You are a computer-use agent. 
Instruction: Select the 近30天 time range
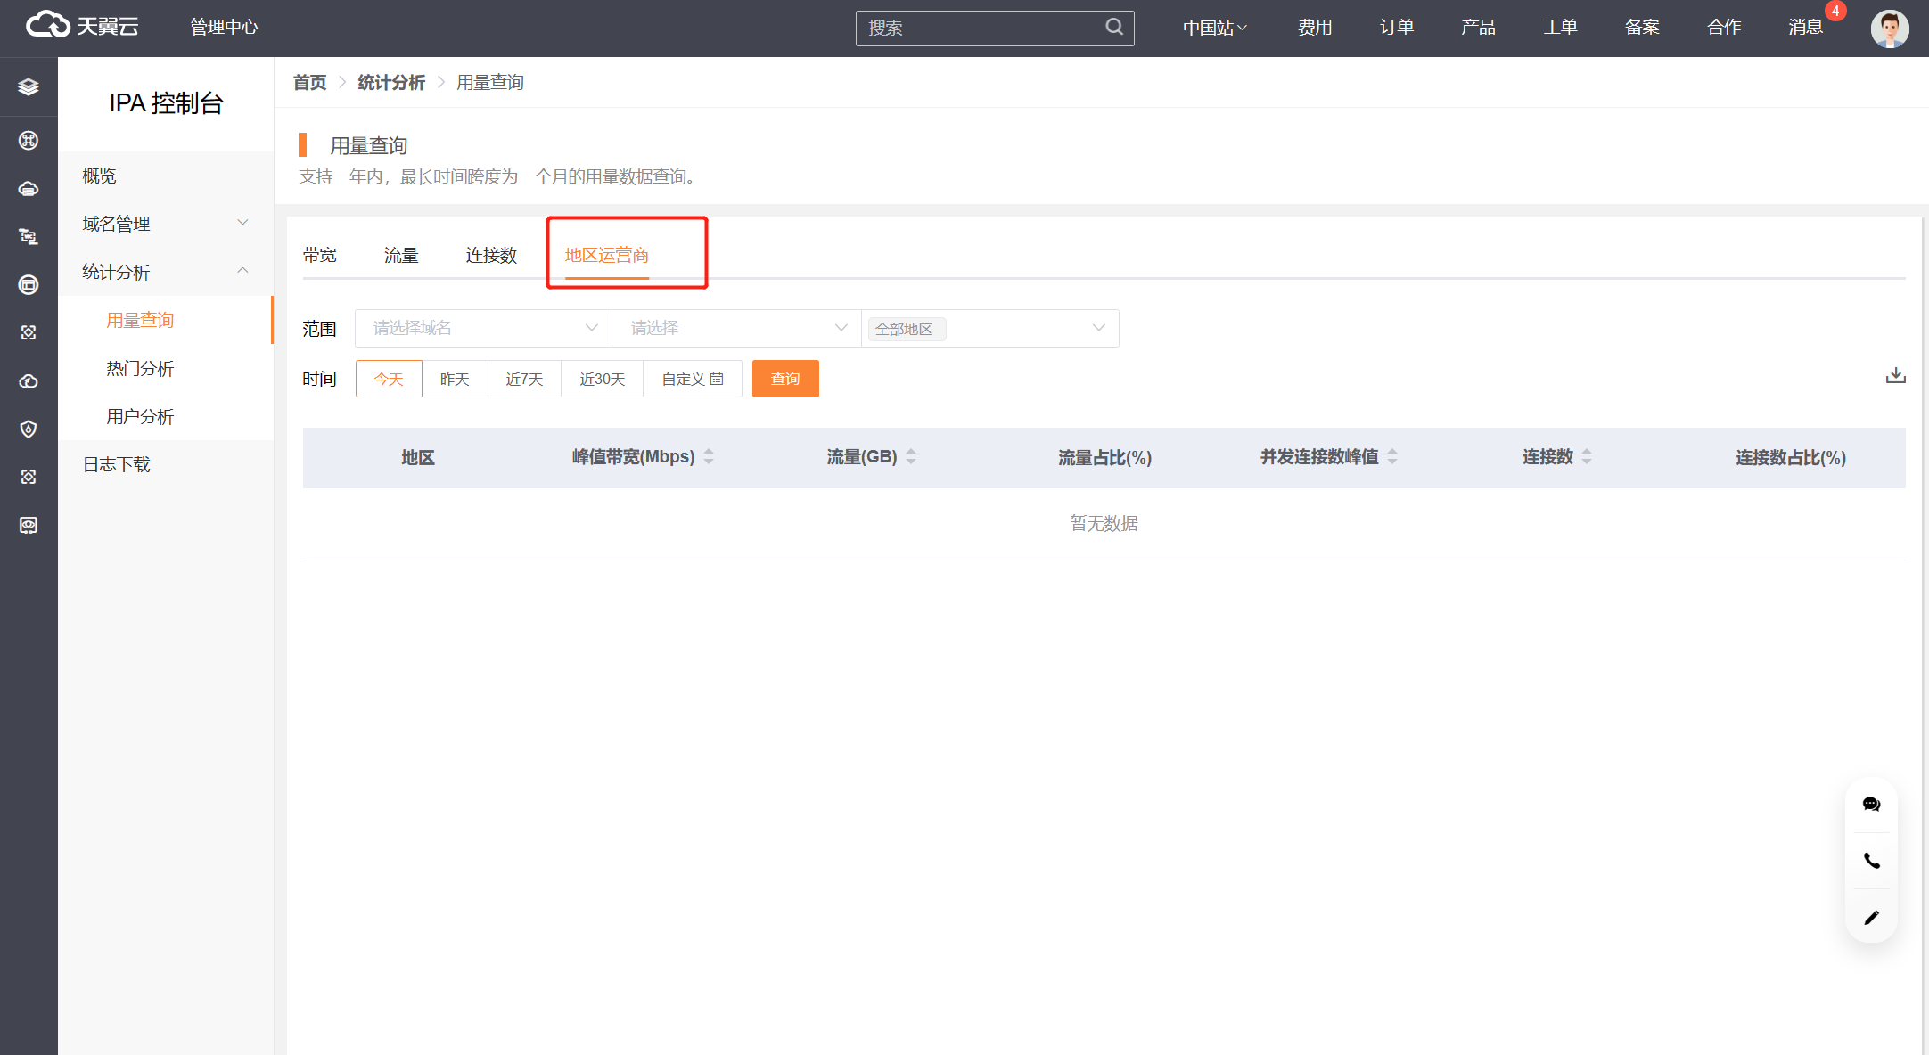click(602, 380)
